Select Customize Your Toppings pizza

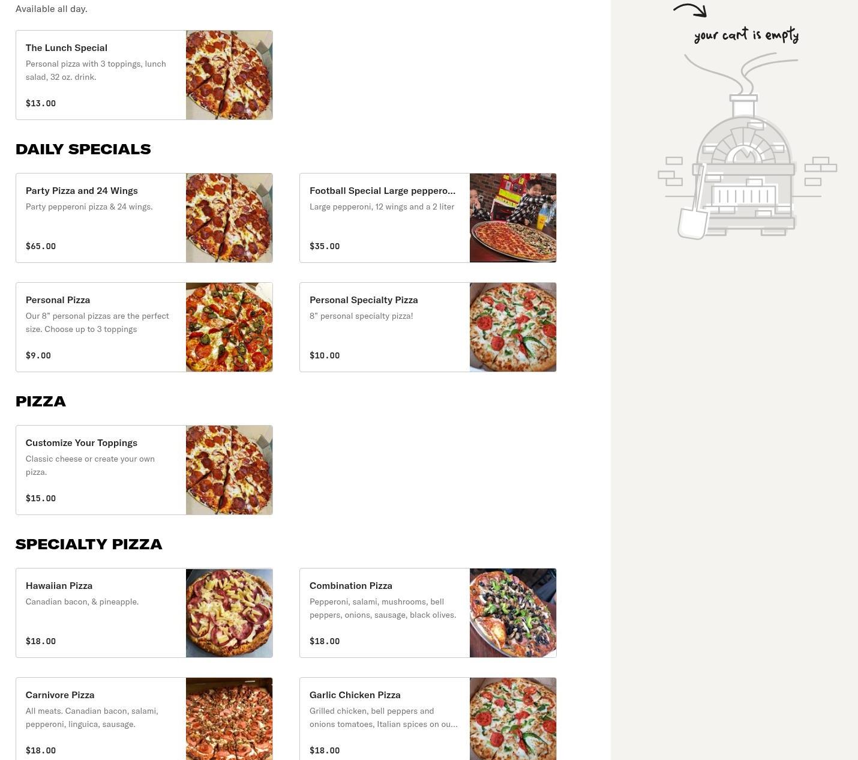[x=144, y=470]
